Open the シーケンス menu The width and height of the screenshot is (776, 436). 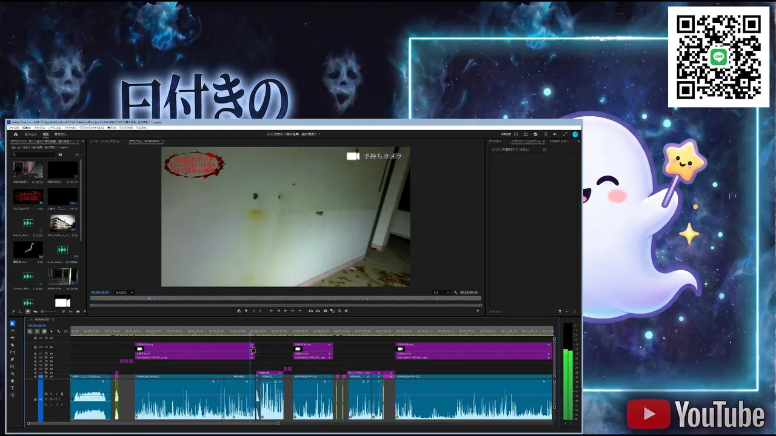pos(55,128)
